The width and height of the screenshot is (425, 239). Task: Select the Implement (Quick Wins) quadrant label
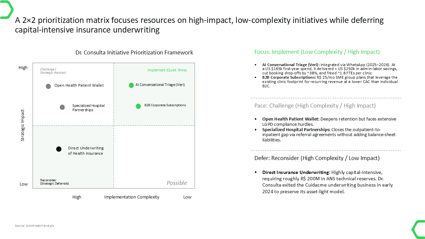coord(167,70)
